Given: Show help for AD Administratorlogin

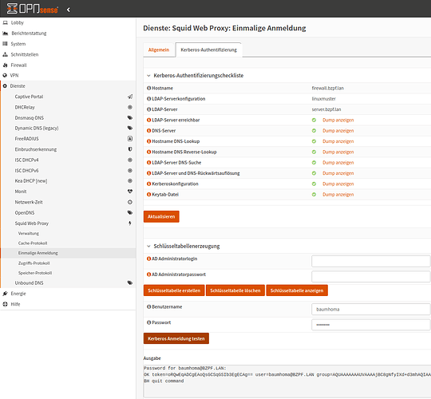Looking at the screenshot, I should pos(148,259).
